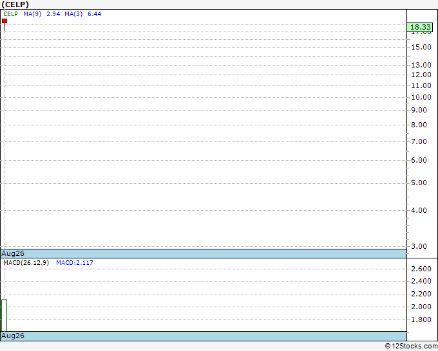This screenshot has height=351, width=438.
Task: Click the 6.00 price axis label
Action: point(419,160)
